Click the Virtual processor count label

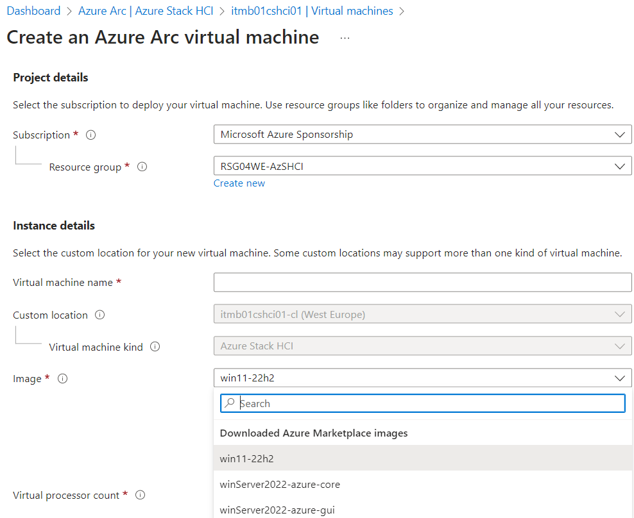pyautogui.click(x=66, y=496)
